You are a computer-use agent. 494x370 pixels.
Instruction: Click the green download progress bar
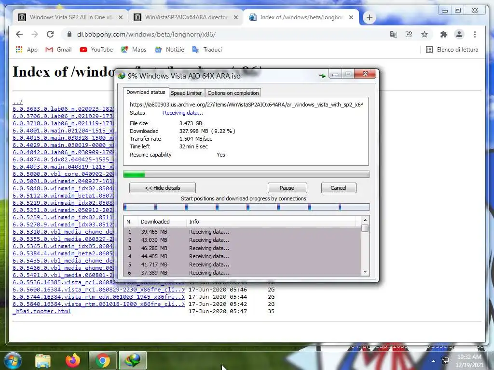[x=247, y=174]
